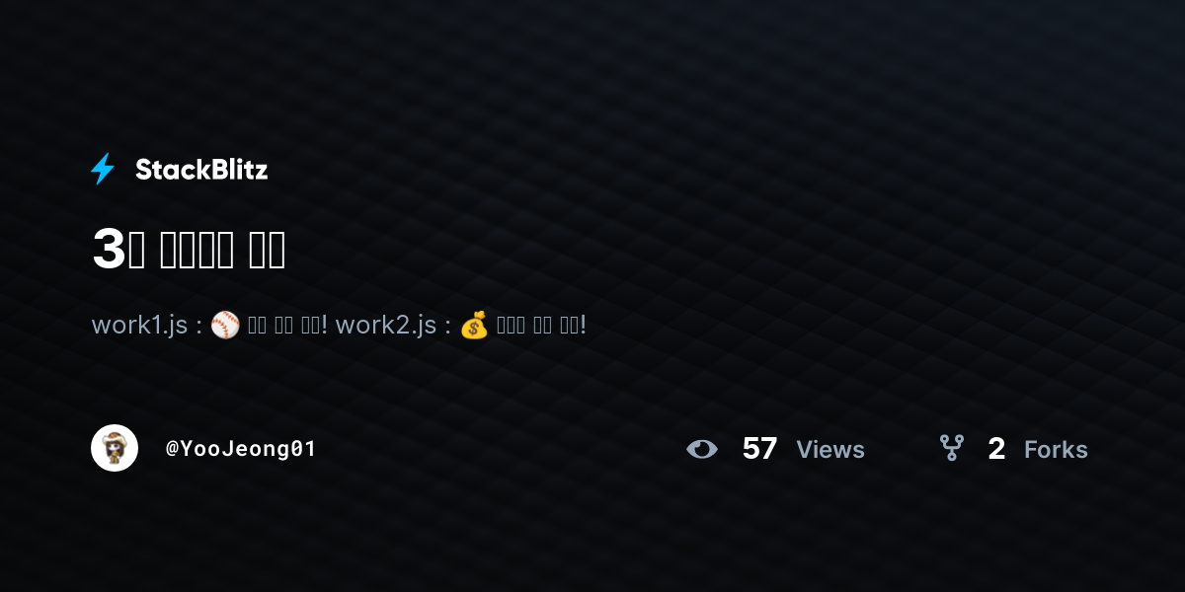The image size is (1185, 592).
Task: Click the StackBlitz wordmark text
Action: pos(201,170)
